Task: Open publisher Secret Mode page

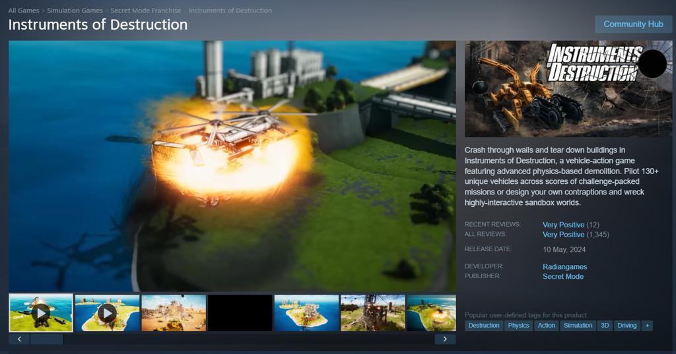Action: [x=563, y=276]
